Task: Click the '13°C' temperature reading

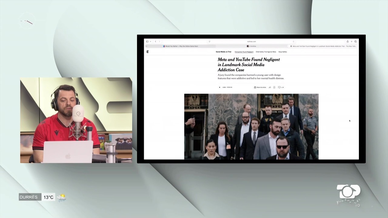Action: point(48,197)
